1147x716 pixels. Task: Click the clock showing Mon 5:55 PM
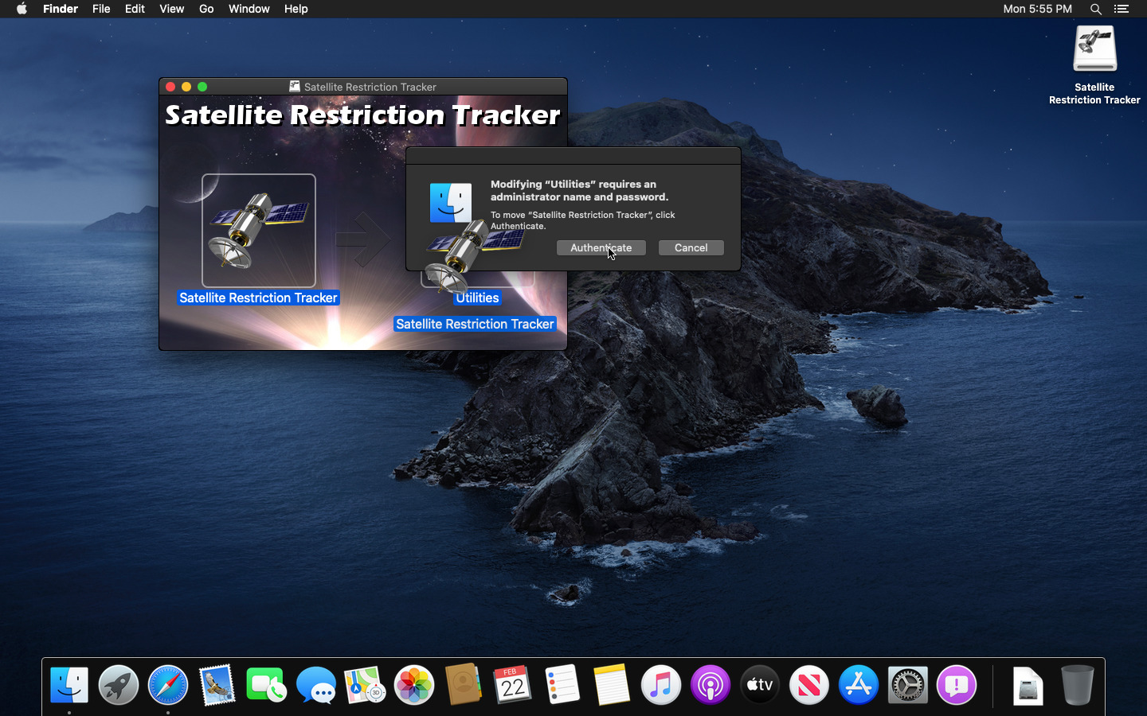pyautogui.click(x=1037, y=9)
